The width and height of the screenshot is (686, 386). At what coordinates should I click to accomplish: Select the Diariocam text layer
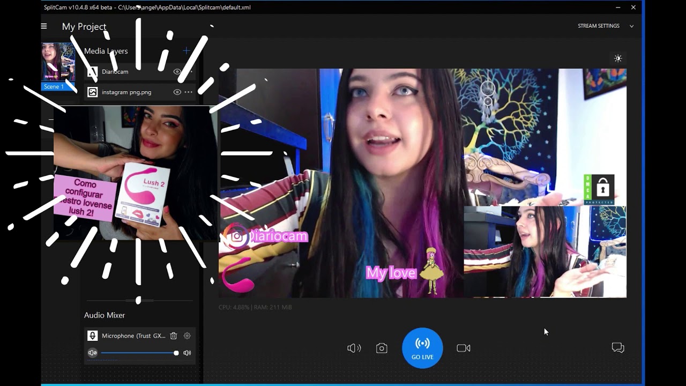tap(115, 72)
